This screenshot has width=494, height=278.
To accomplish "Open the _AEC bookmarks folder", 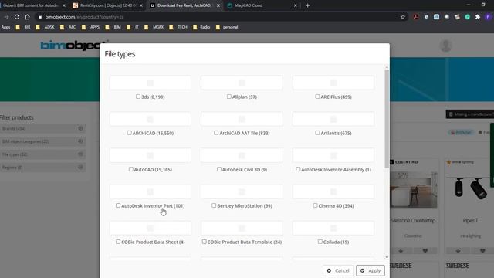I will pos(69,27).
